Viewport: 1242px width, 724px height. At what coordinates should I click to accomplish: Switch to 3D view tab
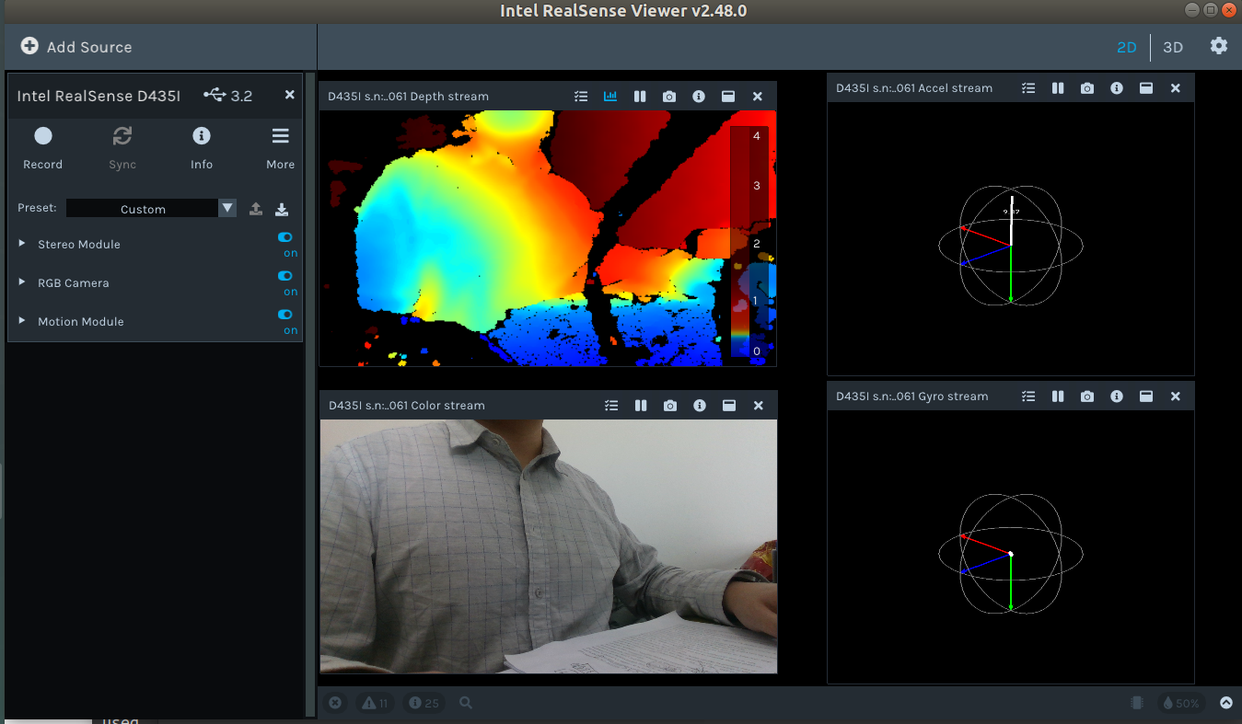point(1173,47)
